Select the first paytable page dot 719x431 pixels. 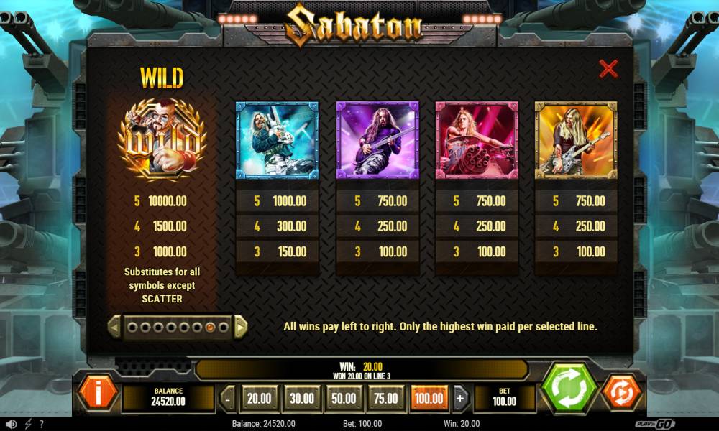(x=132, y=327)
